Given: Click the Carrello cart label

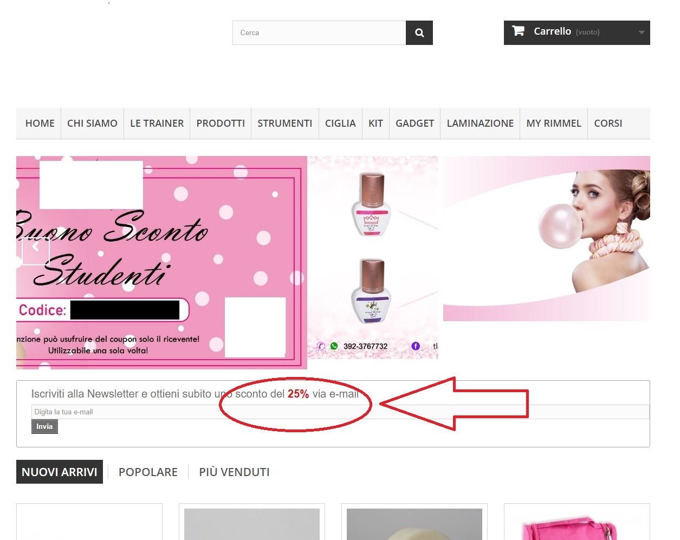Looking at the screenshot, I should click(x=552, y=31).
